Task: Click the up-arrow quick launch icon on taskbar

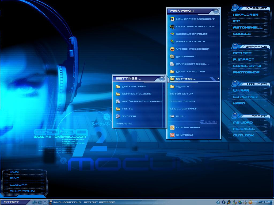Action: 45,202
